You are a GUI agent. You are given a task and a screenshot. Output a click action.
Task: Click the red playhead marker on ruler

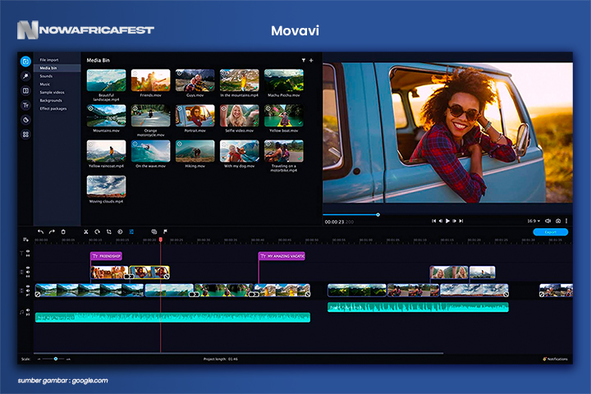[x=161, y=240]
